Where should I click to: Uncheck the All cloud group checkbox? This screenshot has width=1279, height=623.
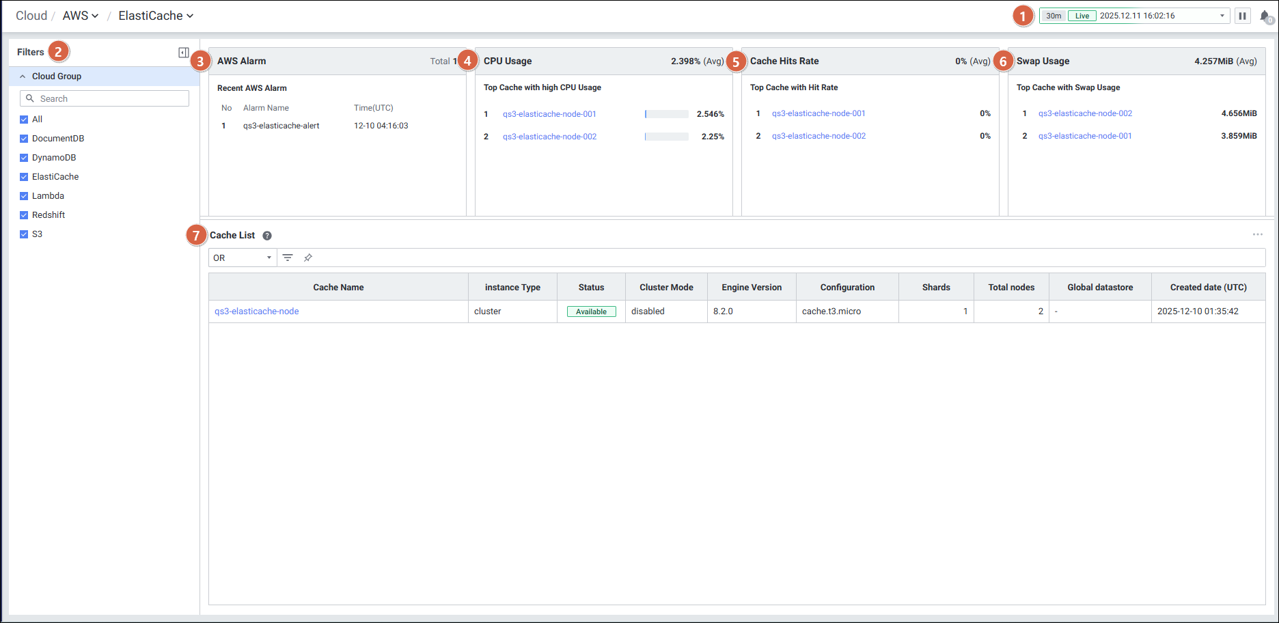pyautogui.click(x=24, y=120)
